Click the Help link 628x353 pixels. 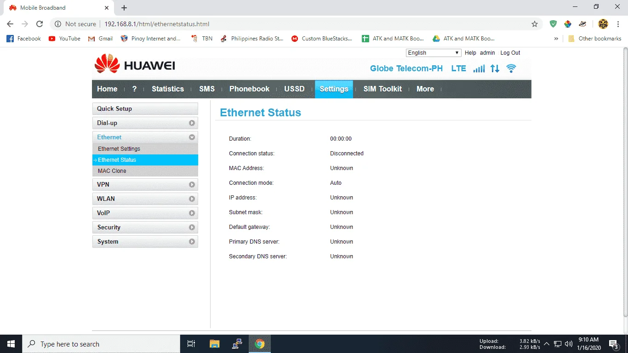point(470,53)
